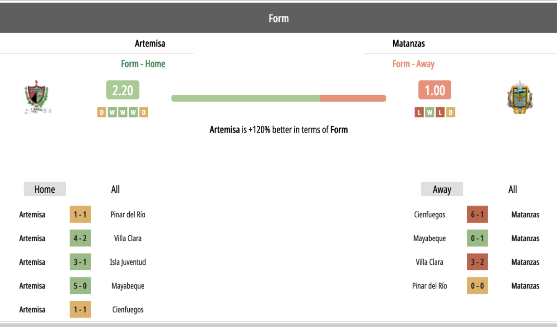The height and width of the screenshot is (327, 557).
Task: Open the 5 - 0 Mayabeque score
Action: click(x=80, y=286)
